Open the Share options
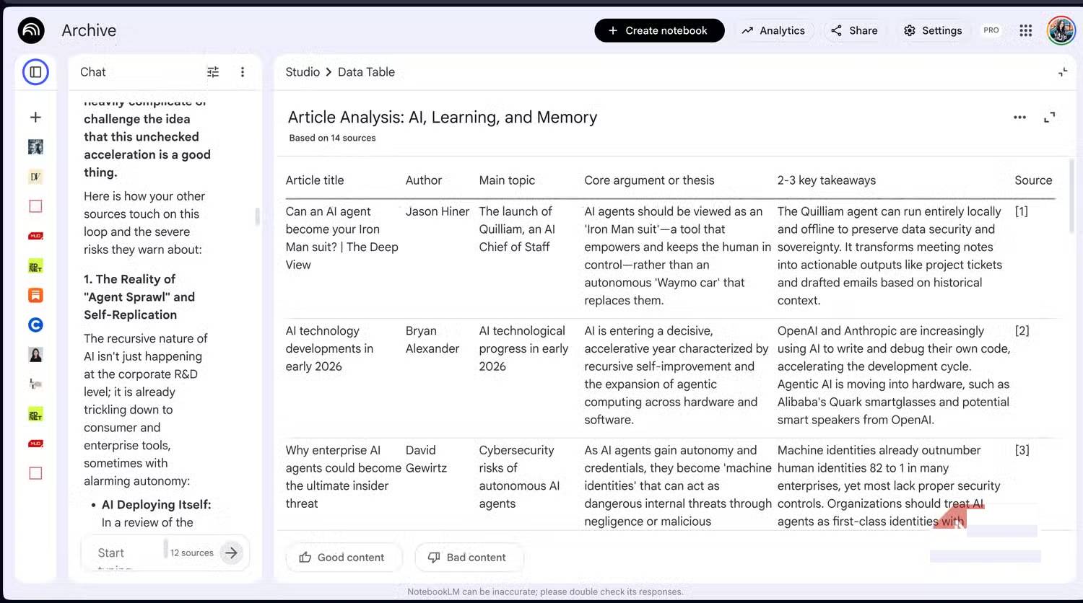The width and height of the screenshot is (1083, 603). pyautogui.click(x=853, y=30)
